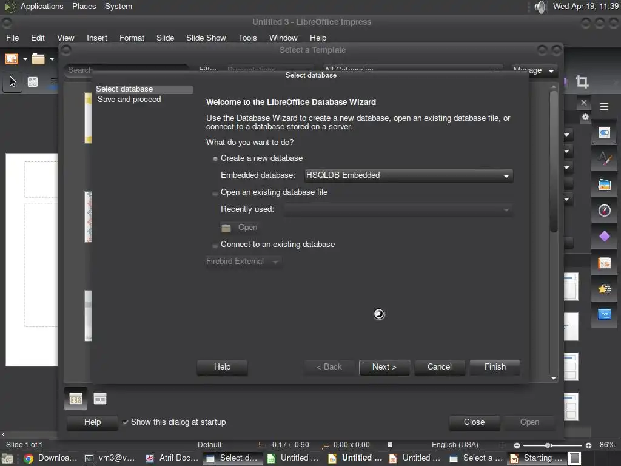Screen dimensions: 621x466
Task: Switch to vm3@v... terminal in taskbar
Action: coord(110,458)
